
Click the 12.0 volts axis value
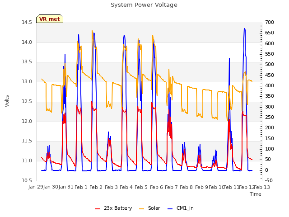[x=27, y=122]
